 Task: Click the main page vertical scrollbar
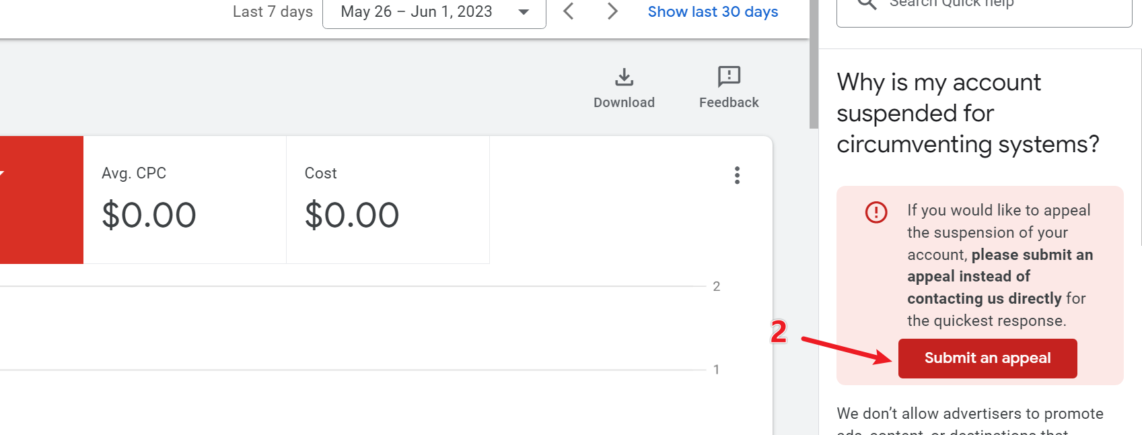pos(814,67)
